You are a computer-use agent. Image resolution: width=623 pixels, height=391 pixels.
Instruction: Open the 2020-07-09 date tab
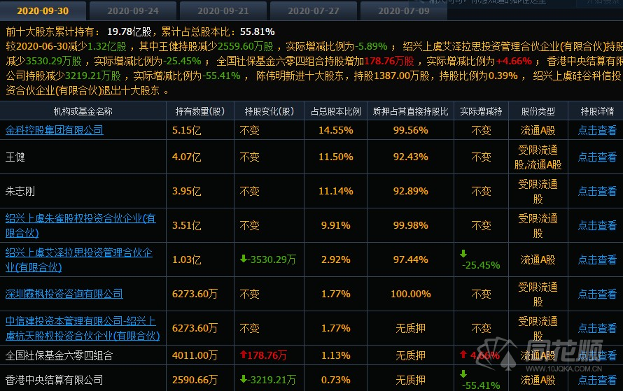[404, 10]
